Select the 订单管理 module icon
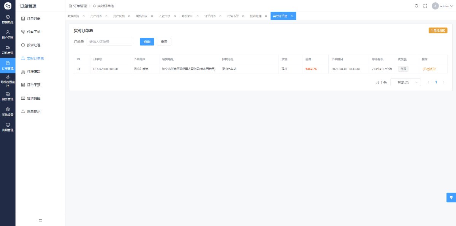456x226 pixels. [8, 65]
